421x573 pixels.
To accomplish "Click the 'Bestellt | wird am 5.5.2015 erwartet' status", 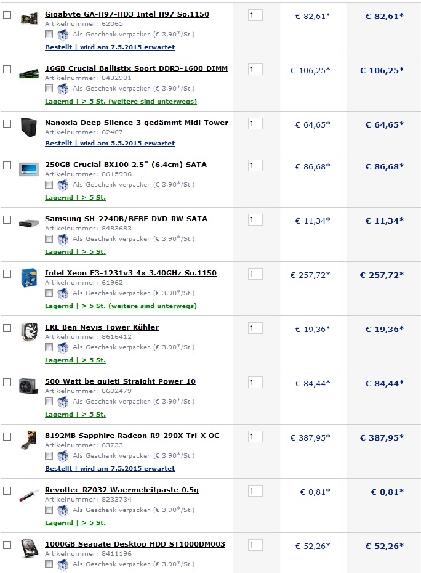I will tap(110, 143).
